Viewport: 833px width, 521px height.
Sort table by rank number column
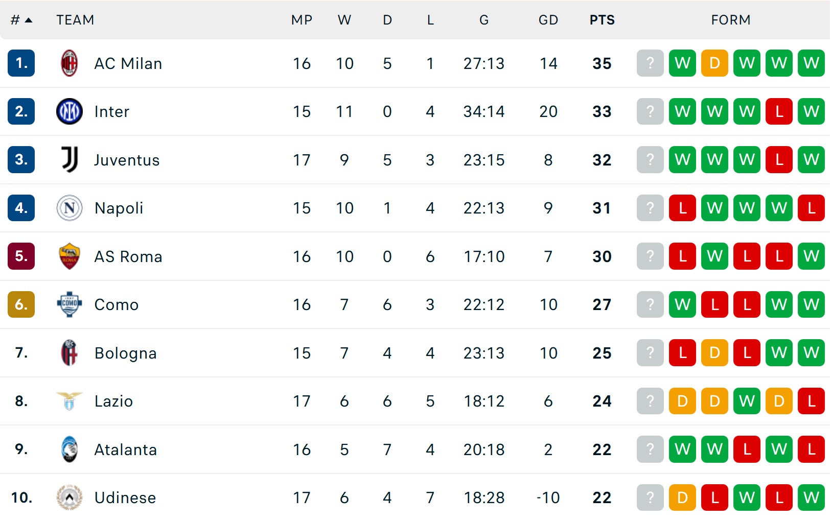click(x=21, y=20)
